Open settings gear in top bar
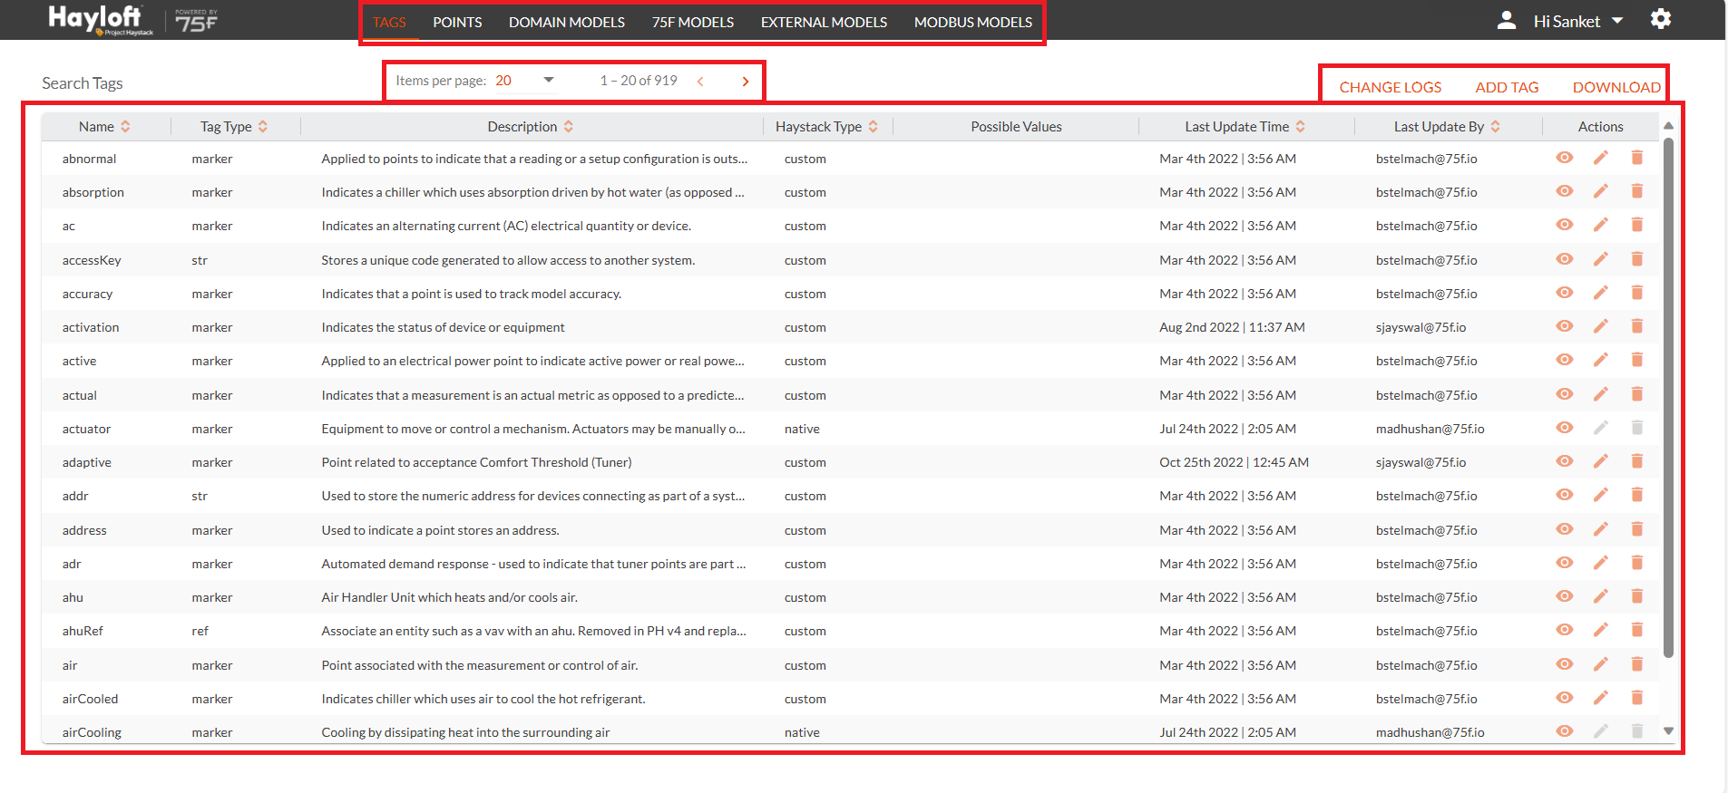This screenshot has height=793, width=1728. click(1660, 19)
